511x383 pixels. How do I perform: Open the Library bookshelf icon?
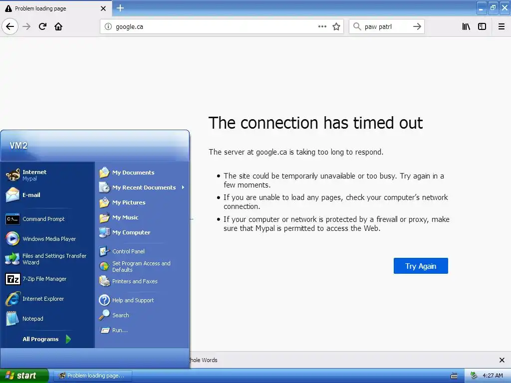(x=466, y=27)
